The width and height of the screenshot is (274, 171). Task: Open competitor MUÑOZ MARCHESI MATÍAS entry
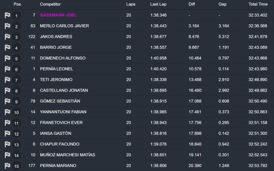[67, 155]
